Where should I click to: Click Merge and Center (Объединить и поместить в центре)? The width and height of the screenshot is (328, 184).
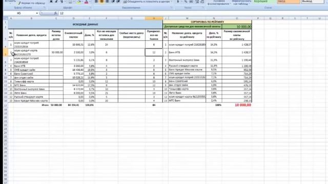tap(148, 2)
